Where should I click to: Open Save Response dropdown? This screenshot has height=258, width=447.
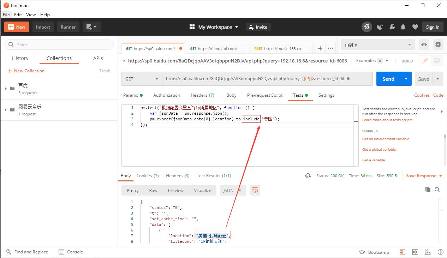click(x=424, y=175)
